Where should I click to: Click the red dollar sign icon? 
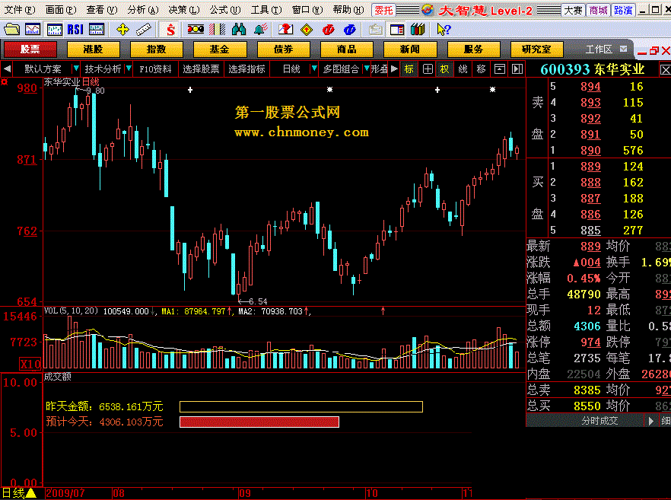click(x=170, y=30)
